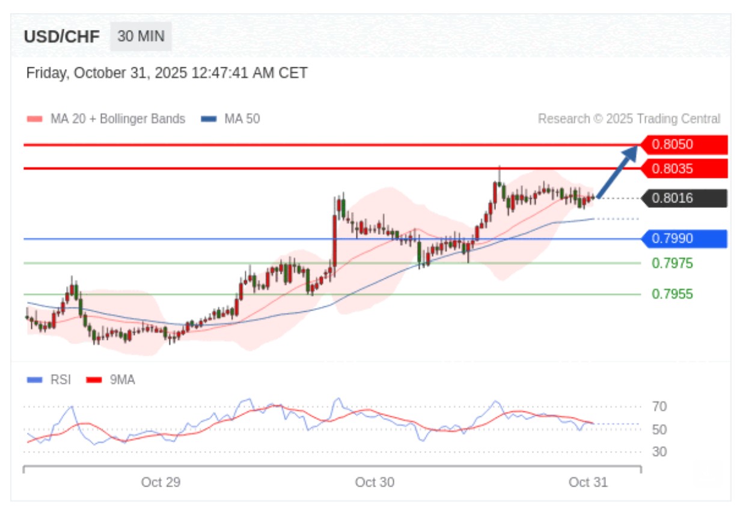Click the USD/CHF pair title
The image size is (743, 519).
tap(62, 37)
